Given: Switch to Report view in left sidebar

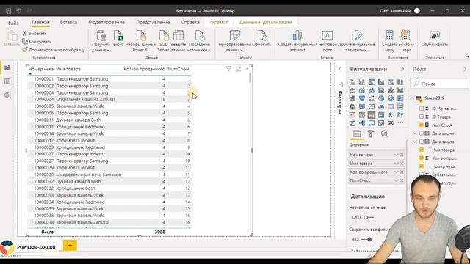Looking at the screenshot, I should (x=7, y=67).
